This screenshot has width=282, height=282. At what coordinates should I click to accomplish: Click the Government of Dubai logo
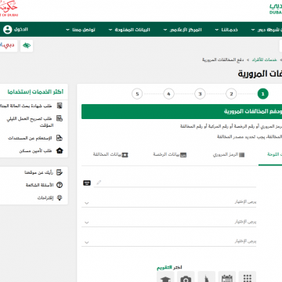[x=9, y=9]
